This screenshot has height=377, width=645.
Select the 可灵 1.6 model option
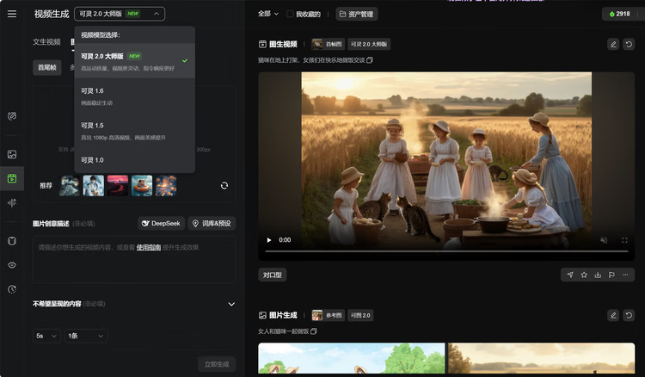point(134,96)
